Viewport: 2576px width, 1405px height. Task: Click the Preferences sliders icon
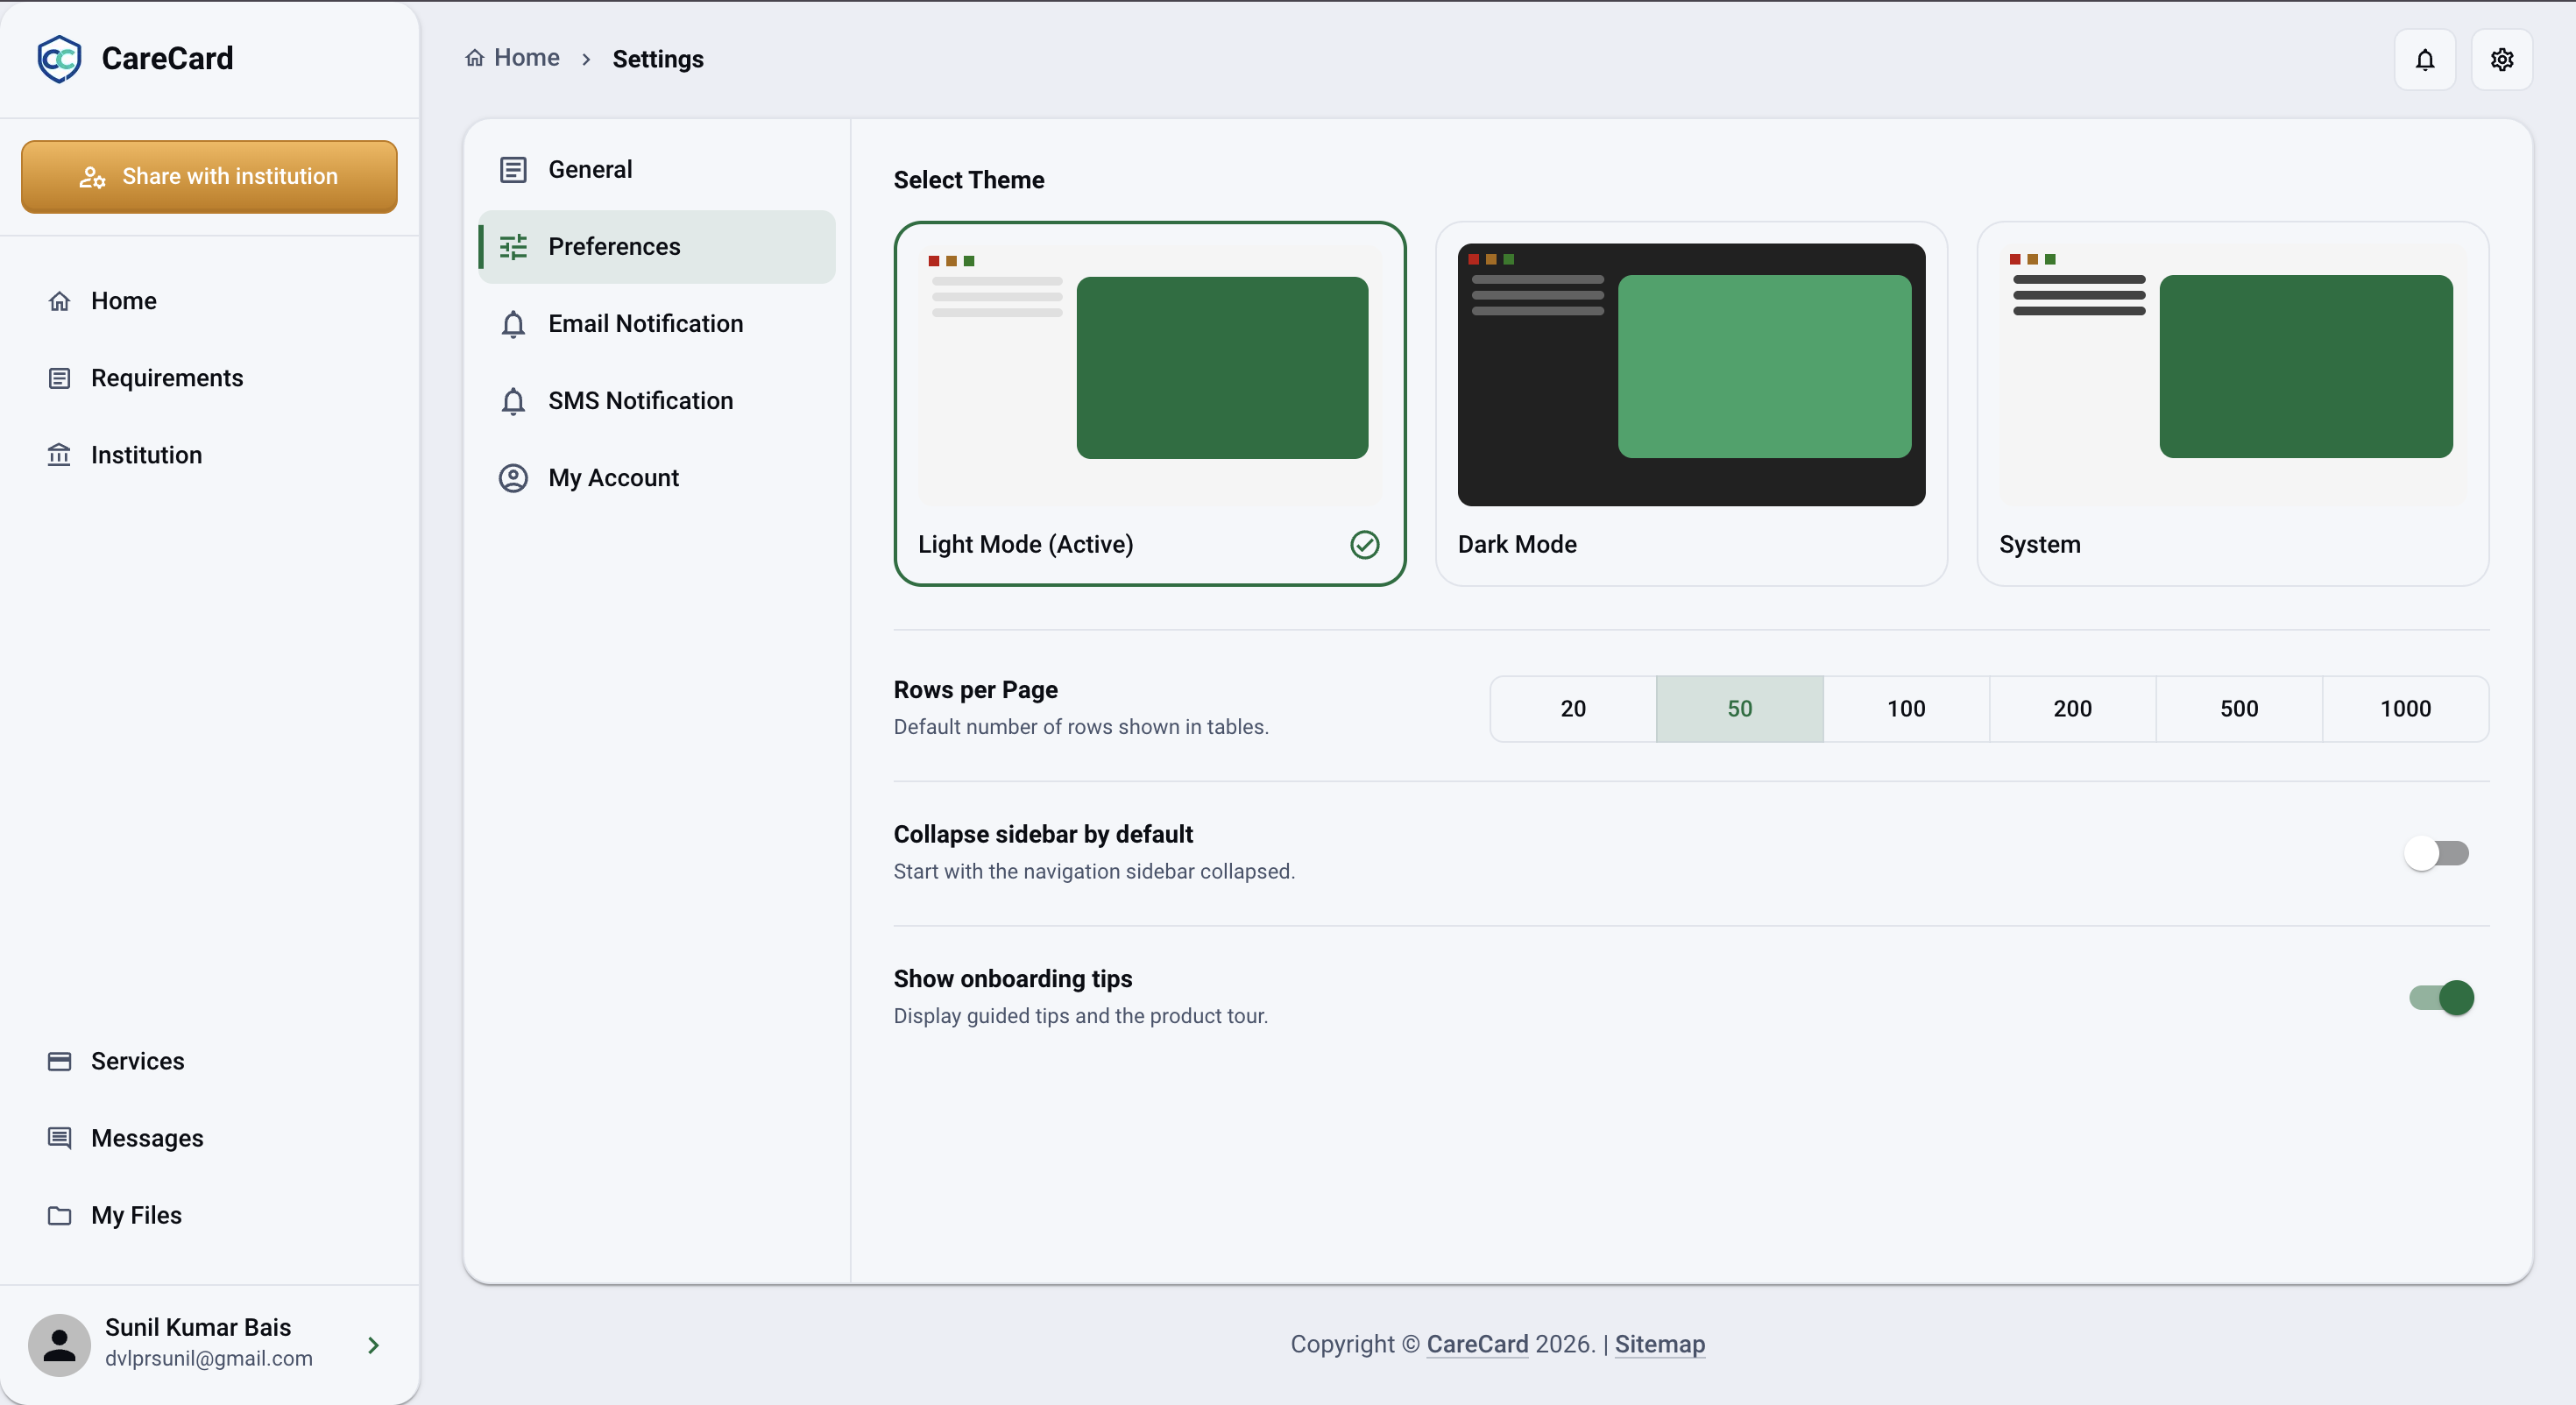coord(513,247)
